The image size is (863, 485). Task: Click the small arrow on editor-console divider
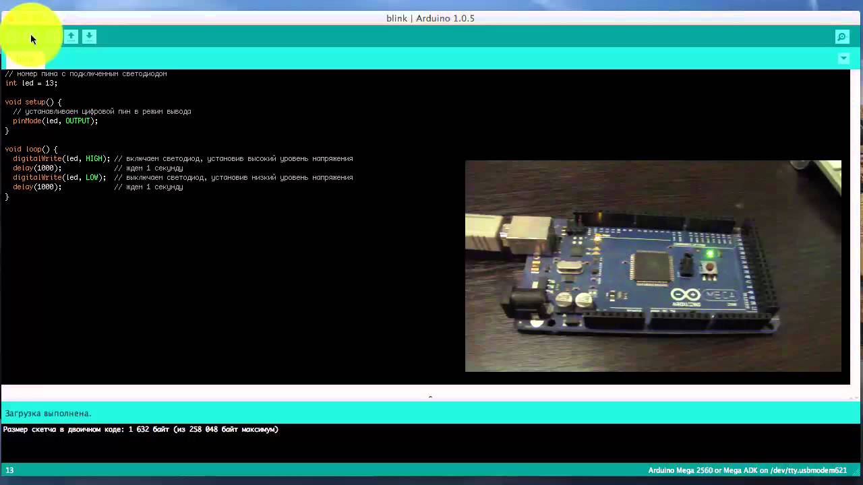pos(430,397)
